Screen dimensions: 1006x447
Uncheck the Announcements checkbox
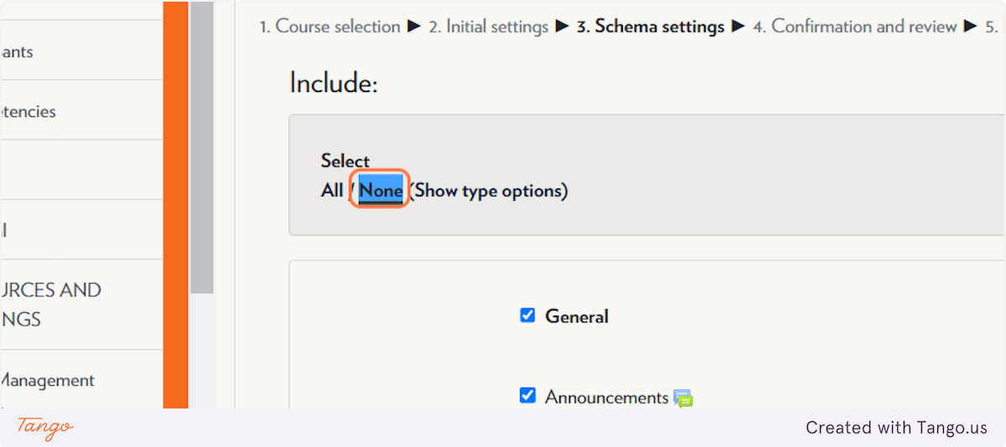[x=527, y=395]
